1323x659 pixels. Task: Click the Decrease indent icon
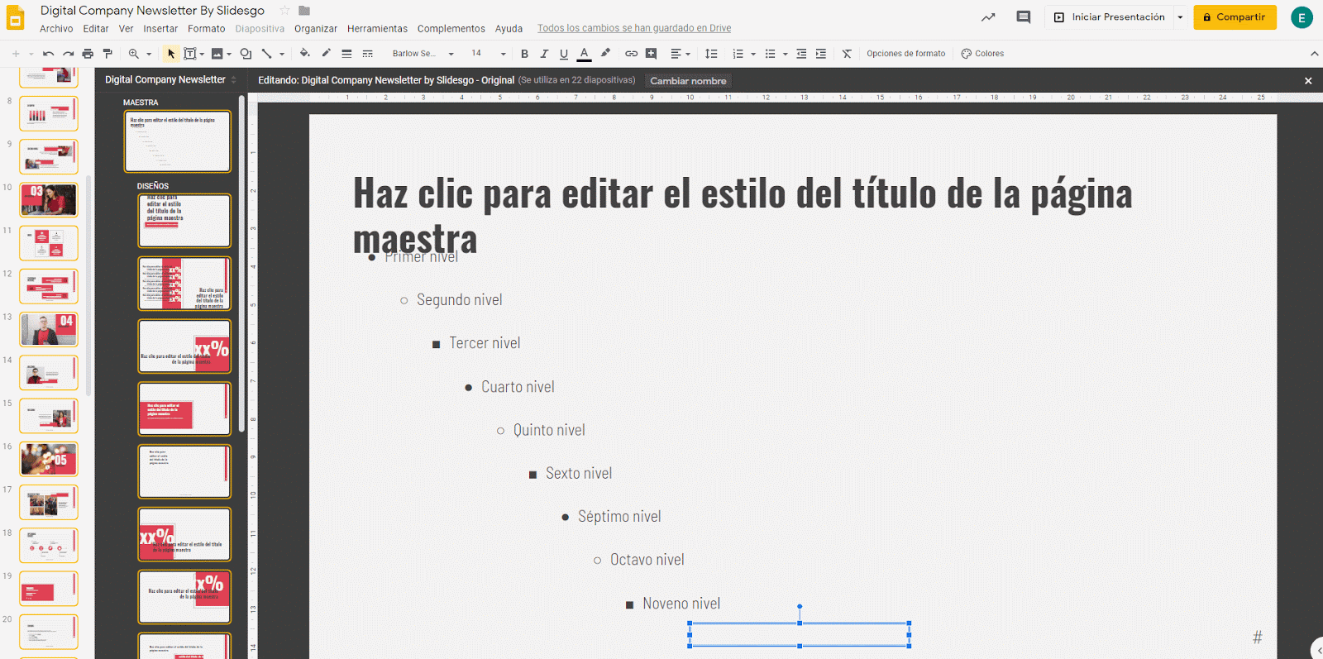pos(801,54)
